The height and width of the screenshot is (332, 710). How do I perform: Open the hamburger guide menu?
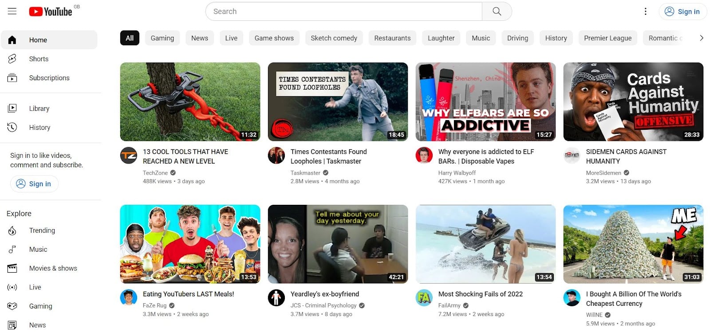pos(12,11)
